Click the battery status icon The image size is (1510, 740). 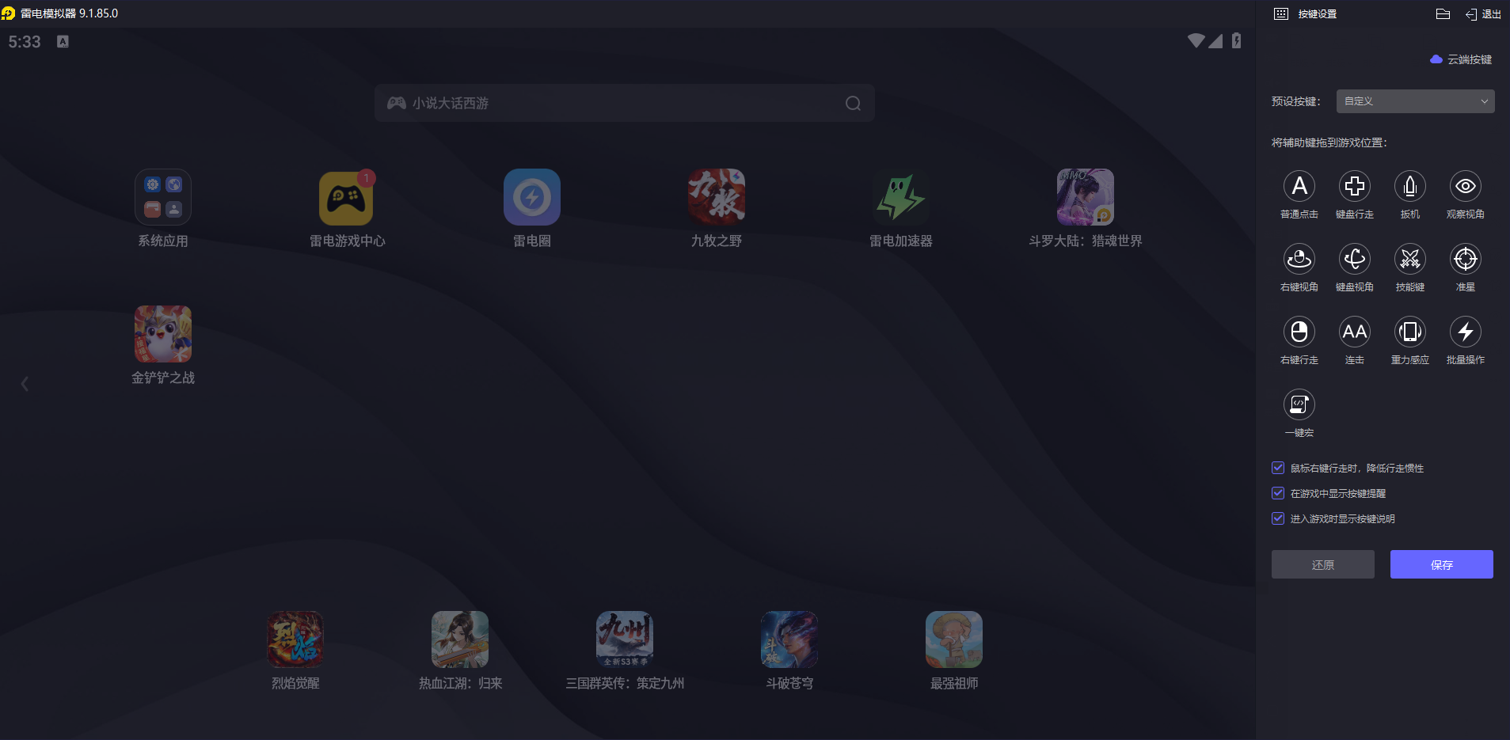click(1236, 41)
